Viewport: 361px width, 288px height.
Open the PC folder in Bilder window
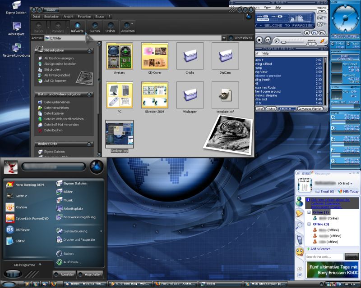click(120, 95)
